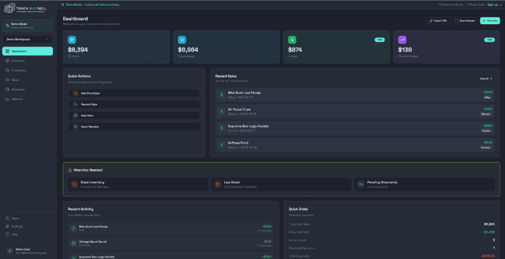Open the Low Stock alert

282,184
